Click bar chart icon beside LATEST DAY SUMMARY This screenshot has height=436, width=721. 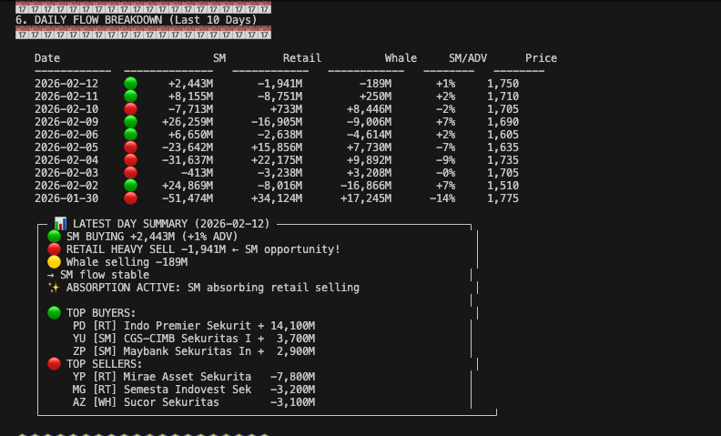click(60, 224)
